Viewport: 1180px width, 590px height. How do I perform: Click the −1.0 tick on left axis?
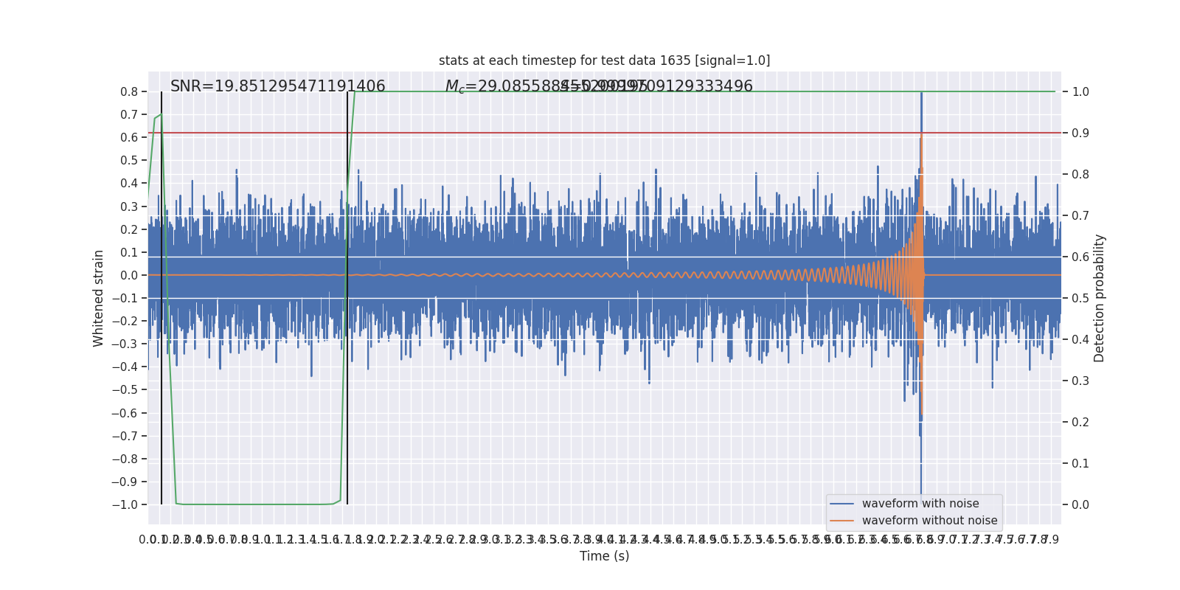pos(125,505)
